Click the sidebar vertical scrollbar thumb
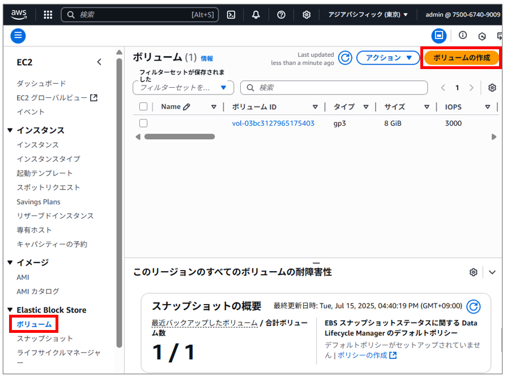 tap(119, 202)
